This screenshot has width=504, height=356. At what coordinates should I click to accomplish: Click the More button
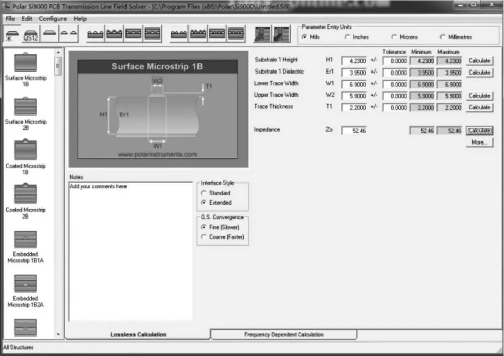pyautogui.click(x=479, y=142)
